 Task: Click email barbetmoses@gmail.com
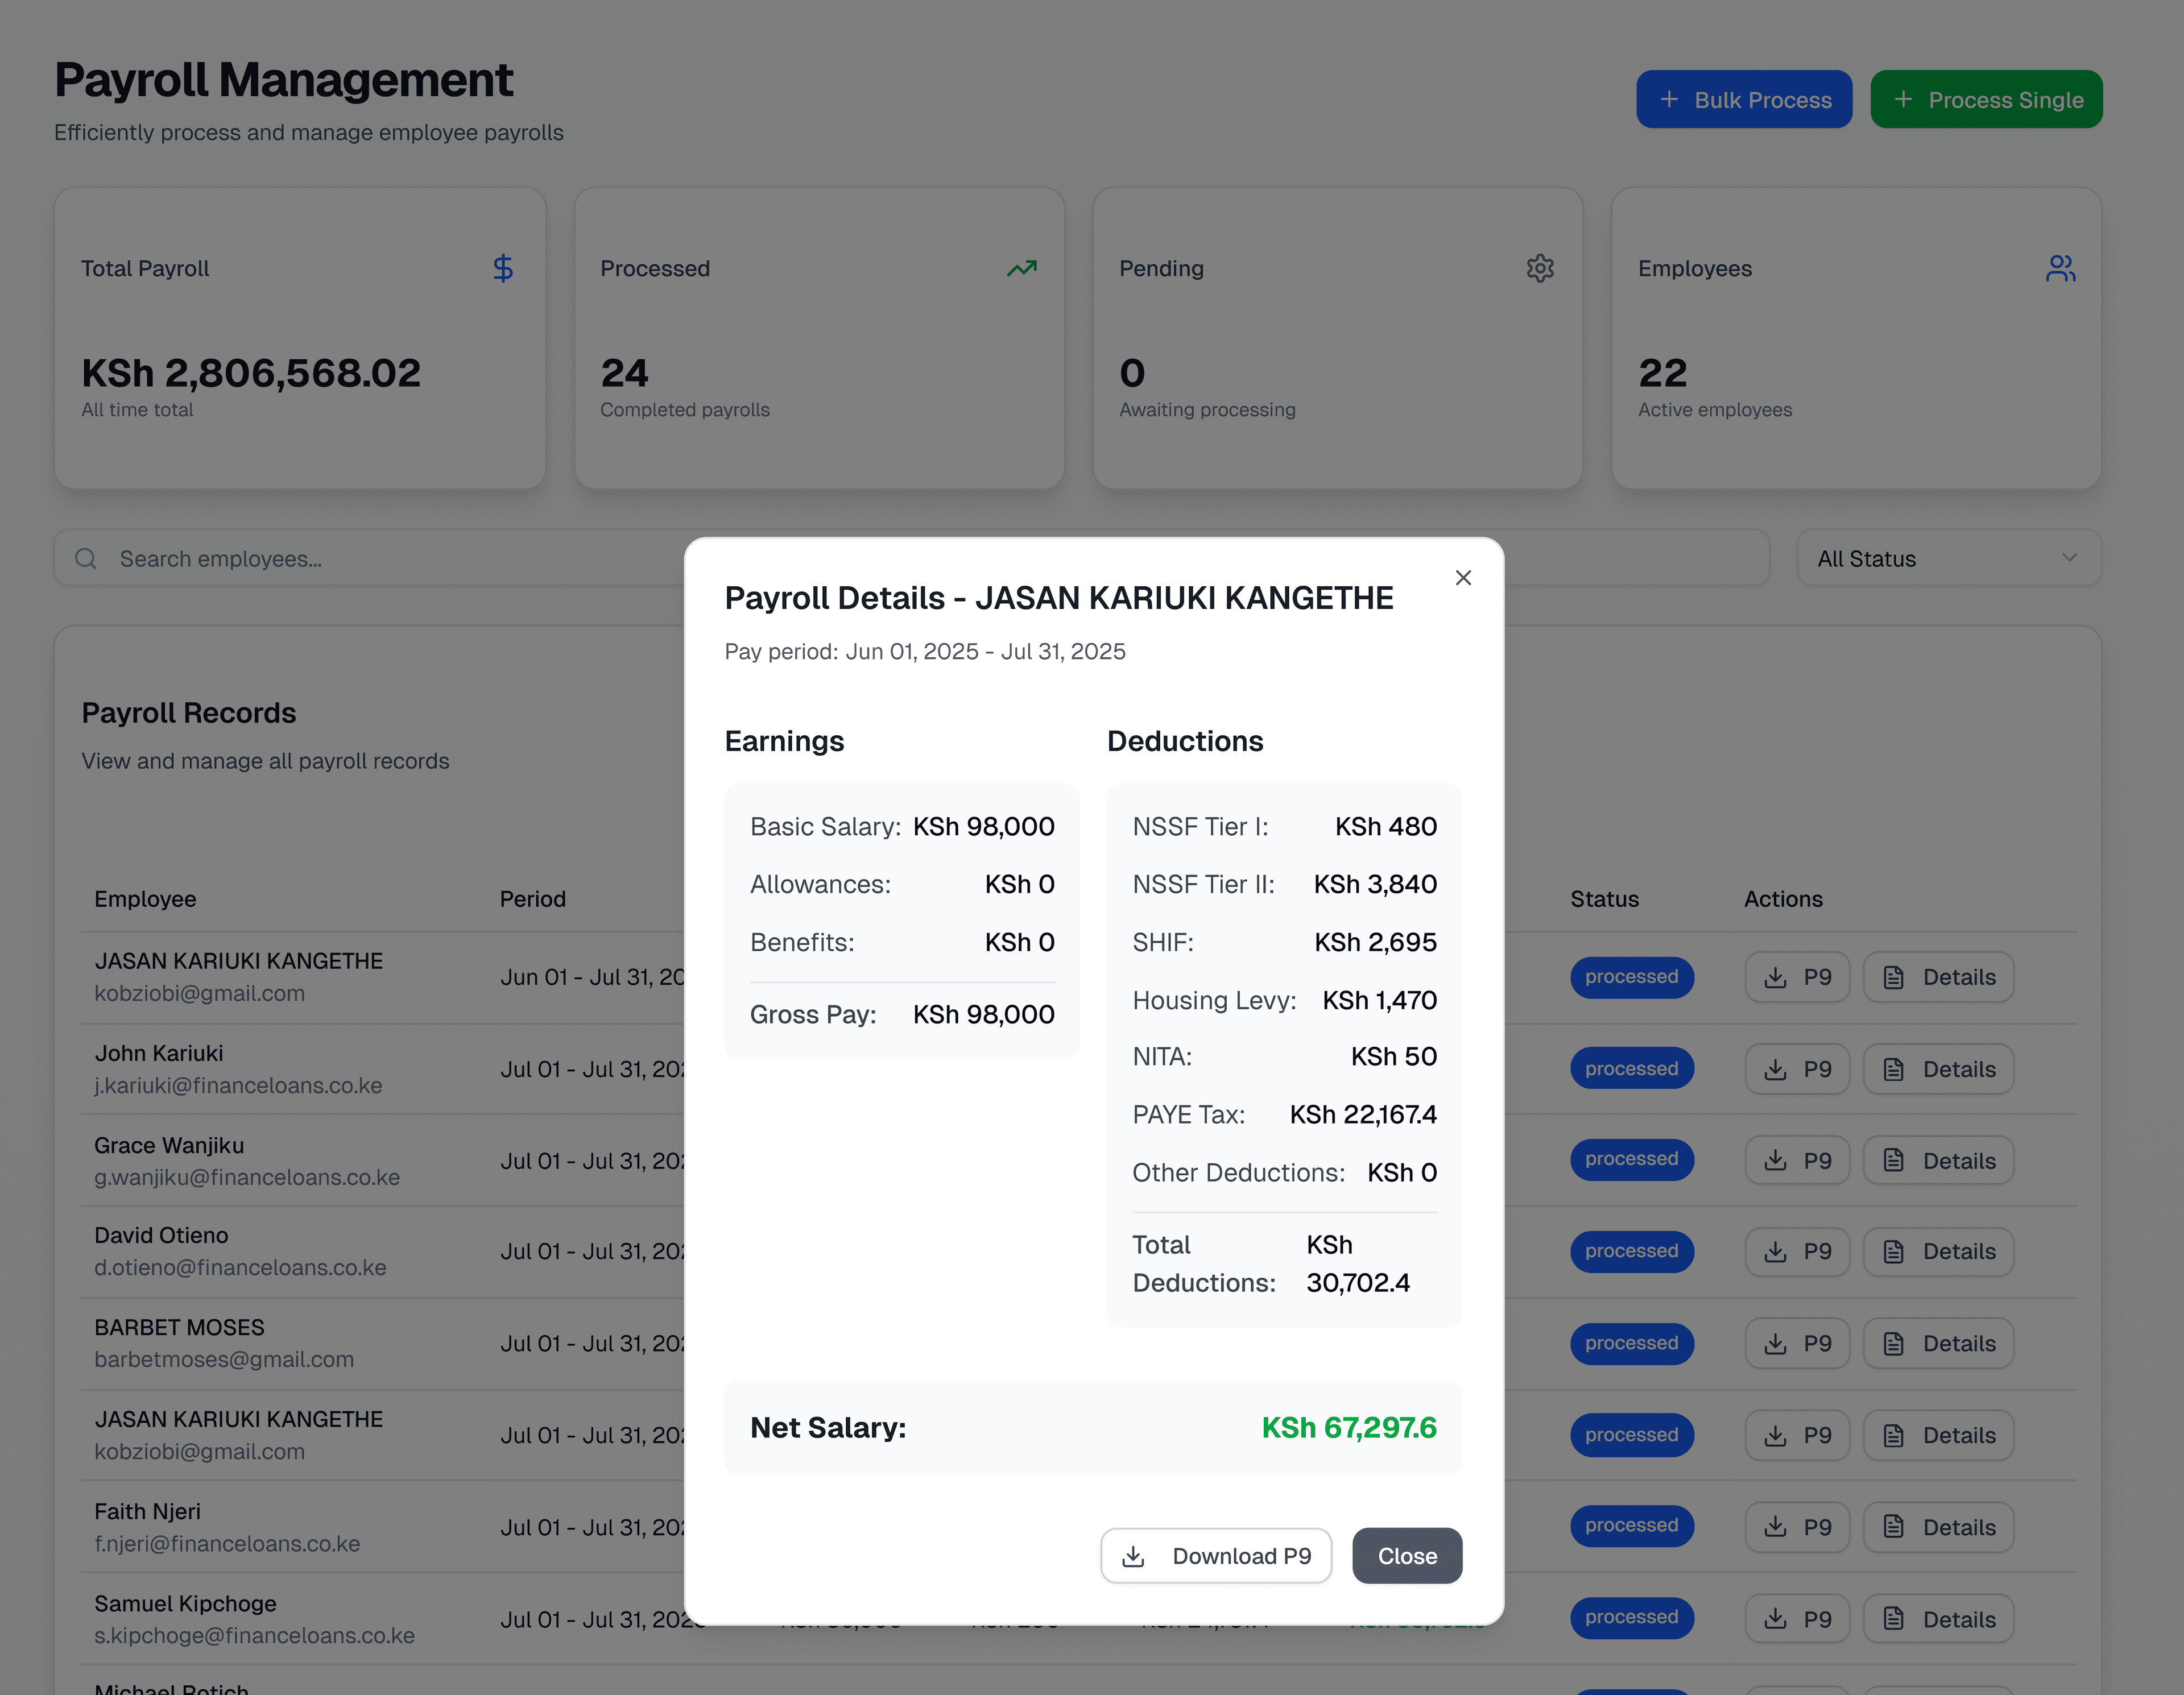click(x=224, y=1360)
